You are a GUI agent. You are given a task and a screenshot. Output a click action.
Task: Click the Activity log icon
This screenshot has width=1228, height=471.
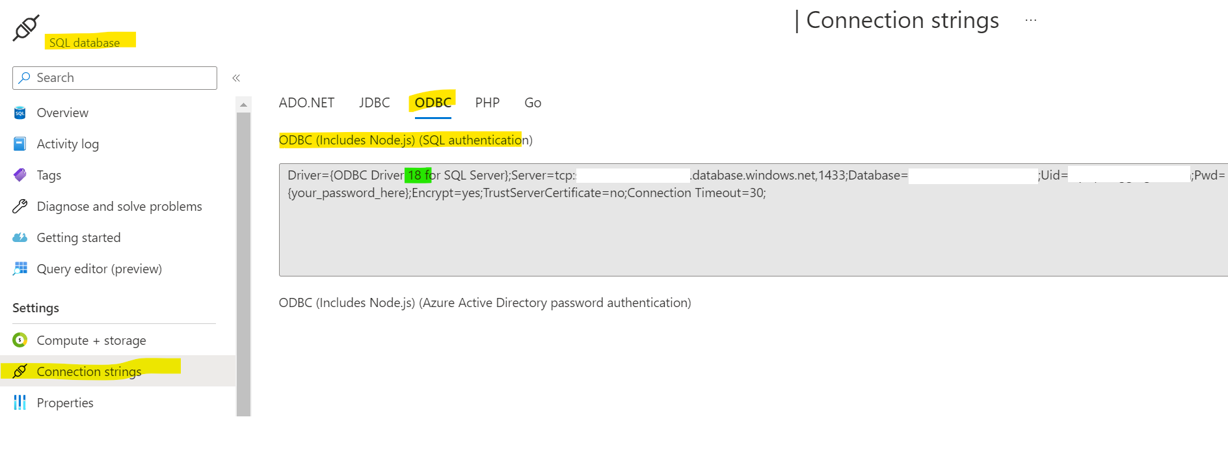coord(20,144)
